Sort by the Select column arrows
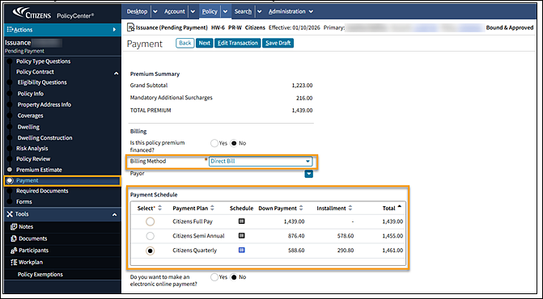Image resolution: width=543 pixels, height=299 pixels. pos(159,208)
